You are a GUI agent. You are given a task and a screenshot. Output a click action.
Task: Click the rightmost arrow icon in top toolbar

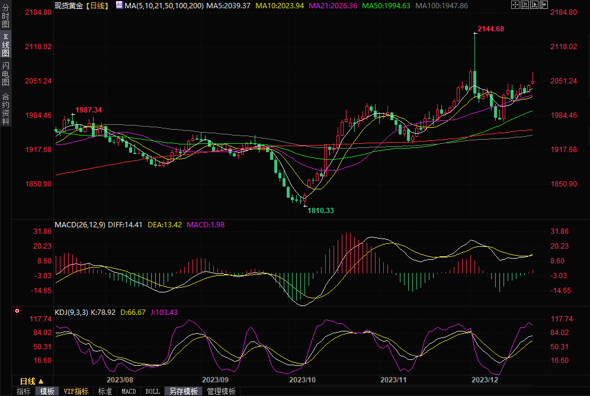(544, 5)
